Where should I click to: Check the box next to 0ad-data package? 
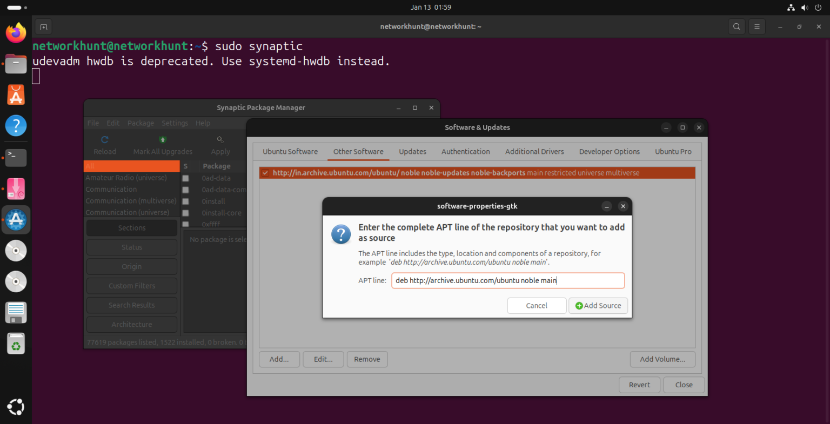pos(185,178)
